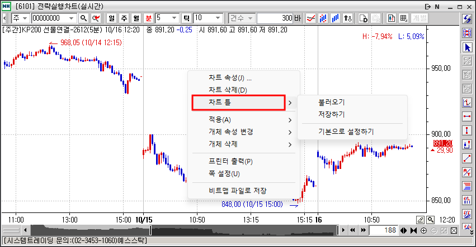Toggle the 틱 (tick) period button

click(186, 18)
